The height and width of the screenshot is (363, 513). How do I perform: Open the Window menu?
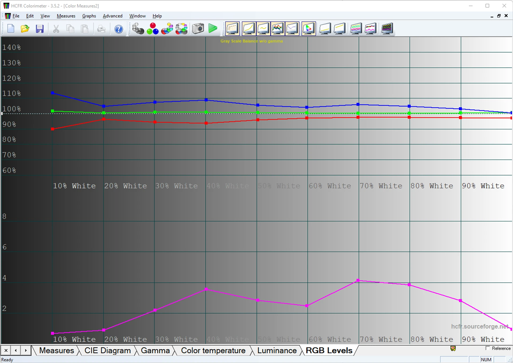(137, 16)
